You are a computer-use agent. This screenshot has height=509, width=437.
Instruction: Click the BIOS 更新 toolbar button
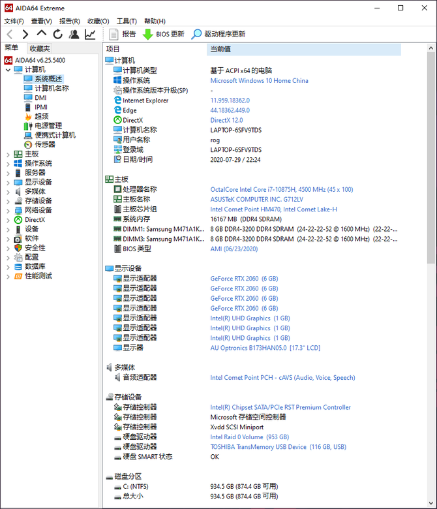(163, 34)
